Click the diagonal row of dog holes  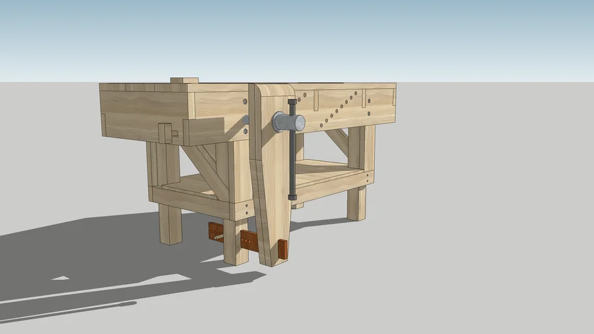(338, 109)
